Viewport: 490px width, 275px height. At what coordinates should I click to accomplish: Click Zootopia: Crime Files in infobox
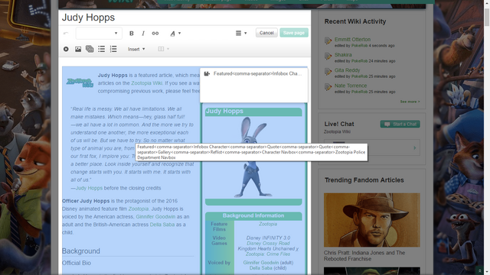click(x=268, y=254)
